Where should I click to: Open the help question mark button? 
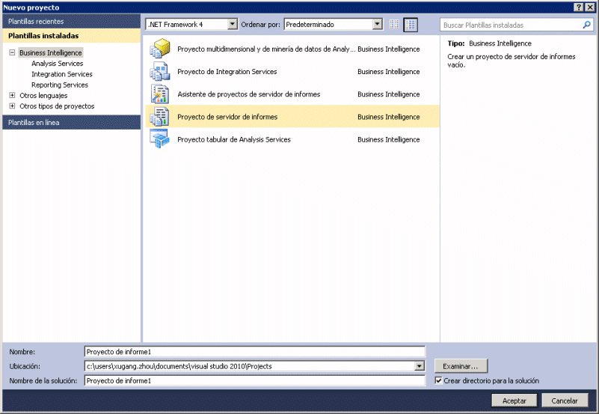tap(580, 7)
